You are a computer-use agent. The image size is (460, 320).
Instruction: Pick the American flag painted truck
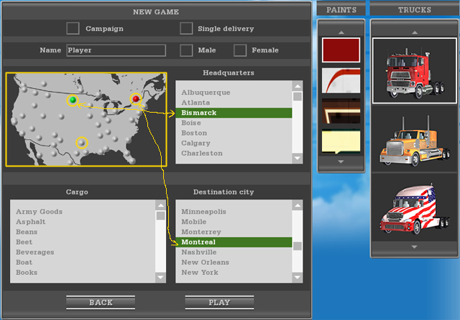click(414, 213)
